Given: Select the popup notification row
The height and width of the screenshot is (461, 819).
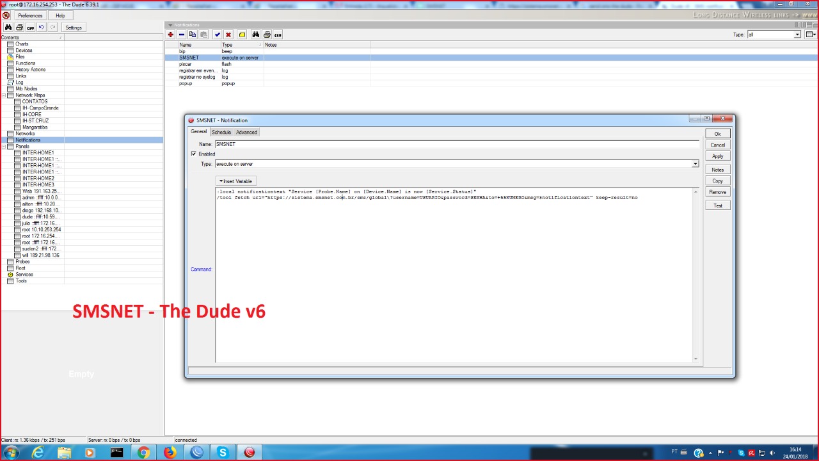Looking at the screenshot, I should pos(491,83).
